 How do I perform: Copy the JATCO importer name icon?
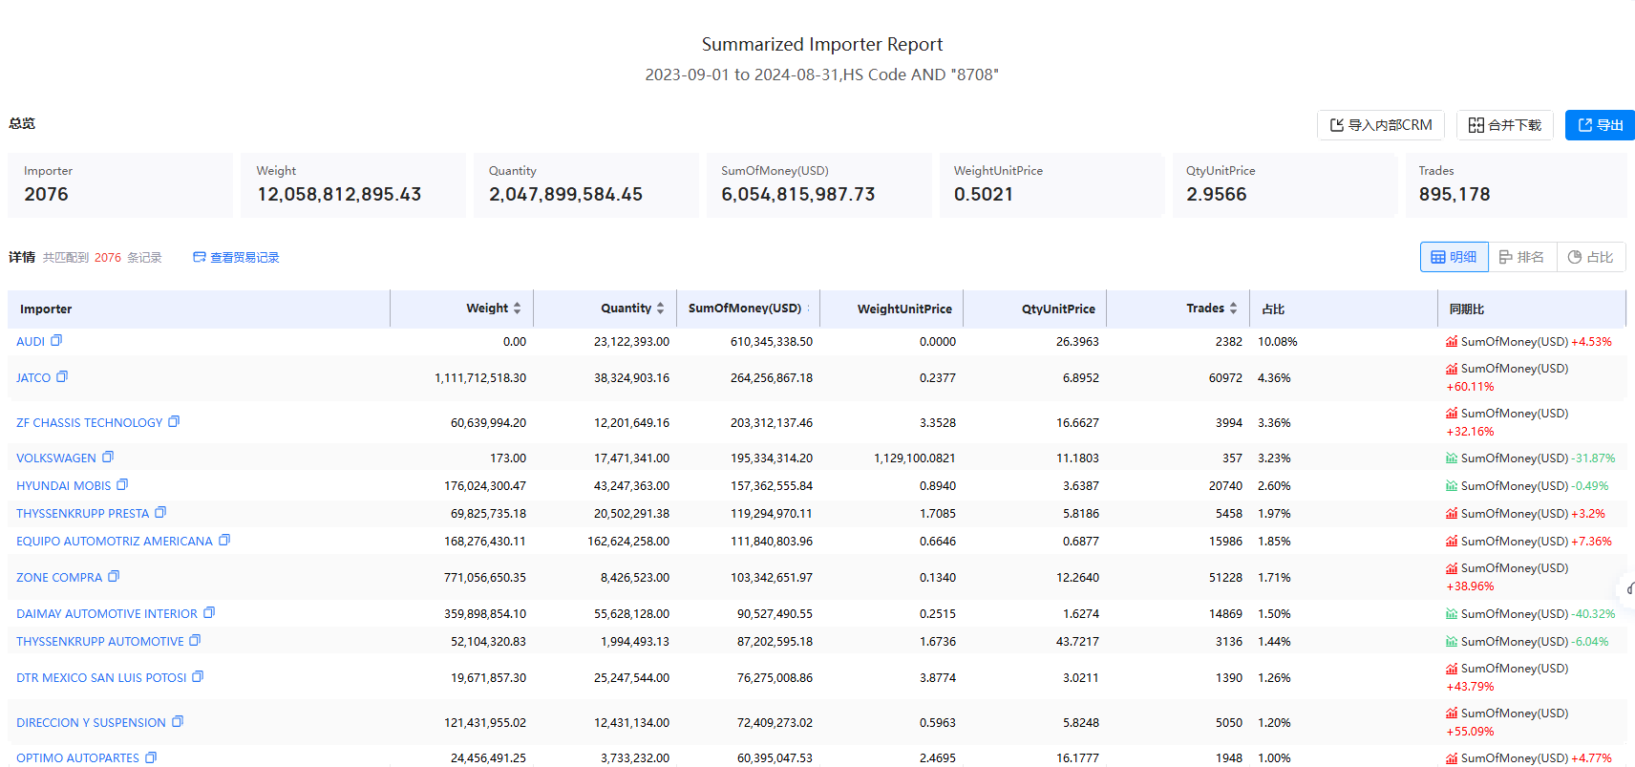click(x=62, y=376)
